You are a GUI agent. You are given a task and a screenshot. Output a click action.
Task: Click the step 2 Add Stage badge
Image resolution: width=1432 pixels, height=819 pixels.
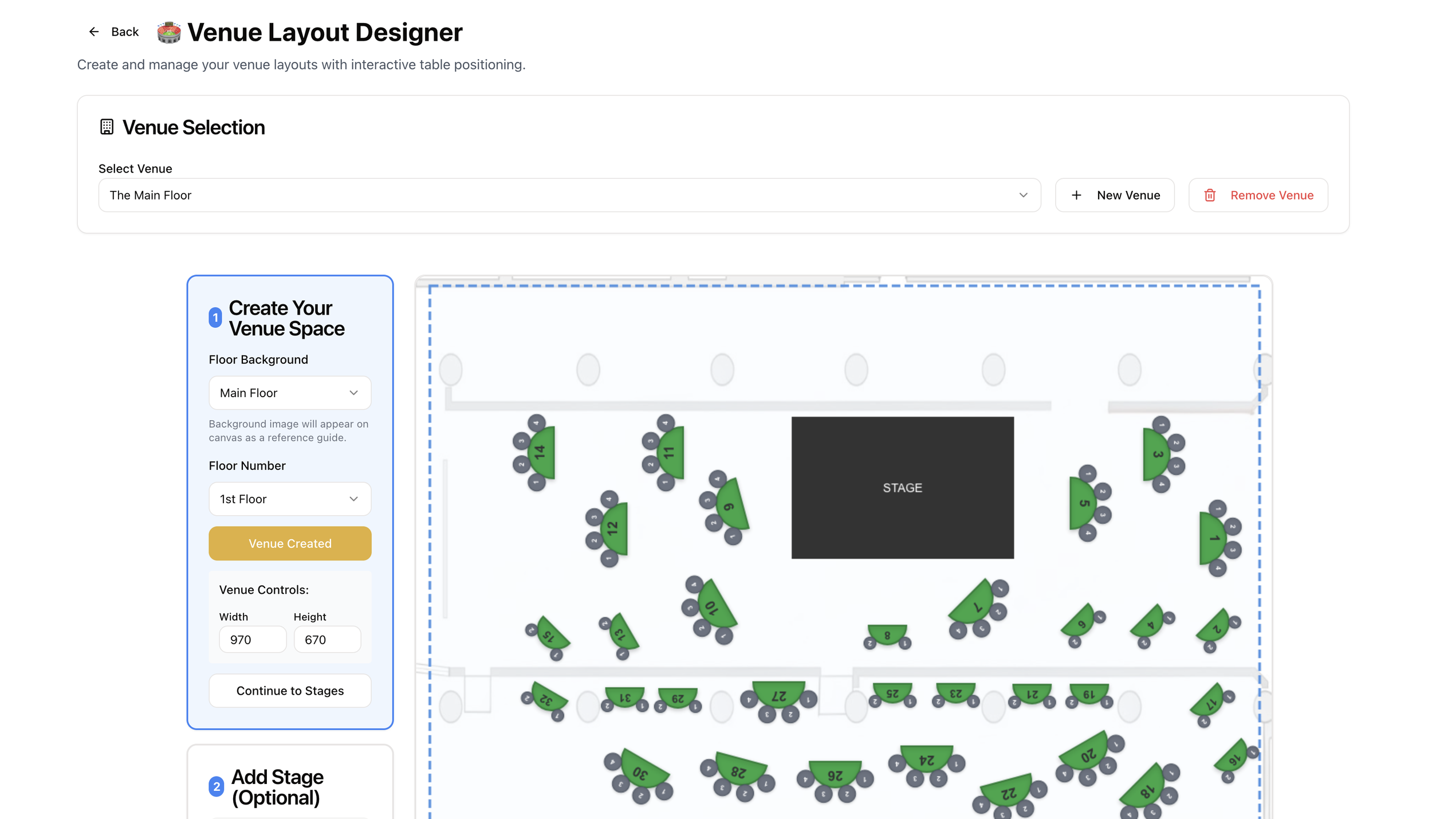(217, 786)
